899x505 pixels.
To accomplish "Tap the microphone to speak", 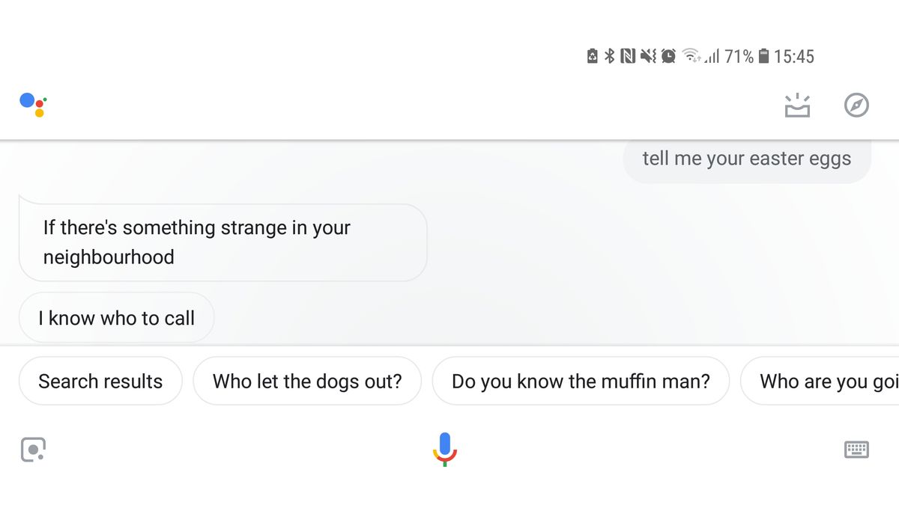I will point(445,448).
